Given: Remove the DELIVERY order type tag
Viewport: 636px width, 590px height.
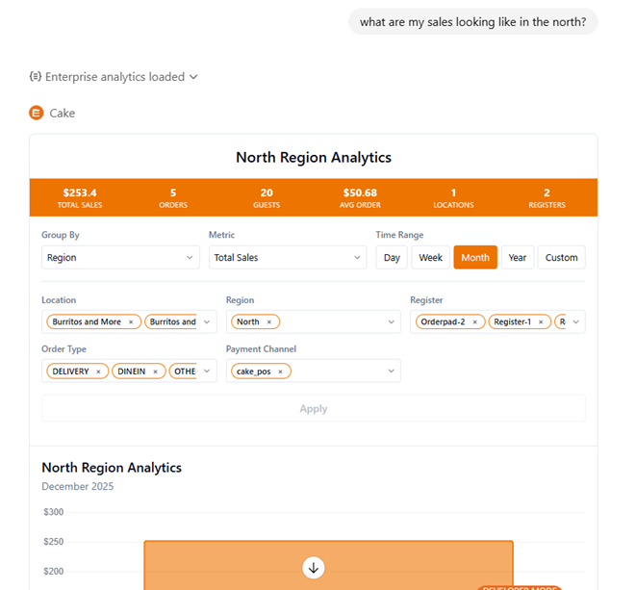Looking at the screenshot, I should point(98,372).
